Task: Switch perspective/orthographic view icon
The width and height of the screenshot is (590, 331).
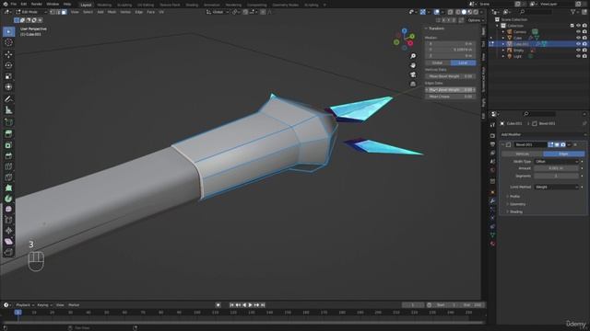Action: tap(413, 84)
